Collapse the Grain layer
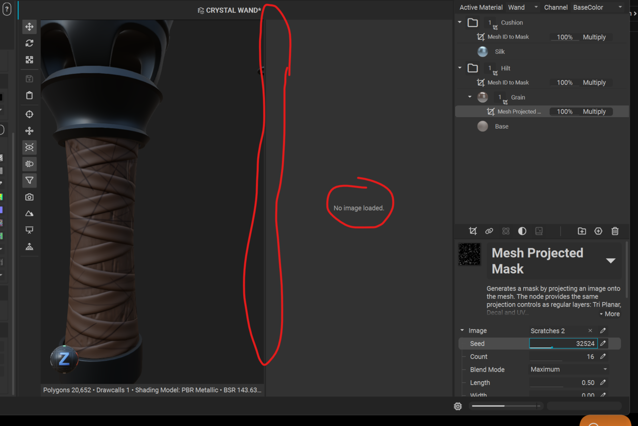Screen dimensions: 638x426 (x=470, y=97)
